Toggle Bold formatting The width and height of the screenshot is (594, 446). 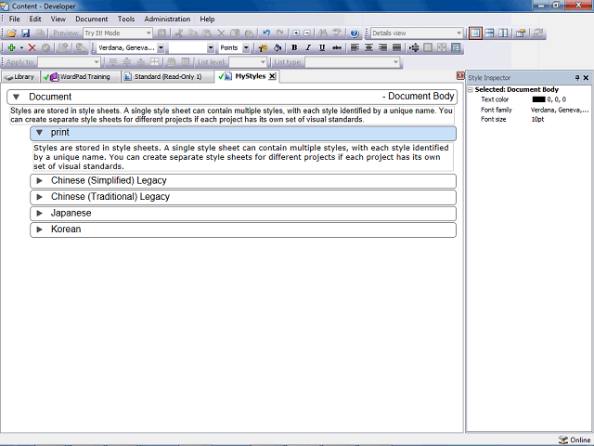[x=294, y=47]
